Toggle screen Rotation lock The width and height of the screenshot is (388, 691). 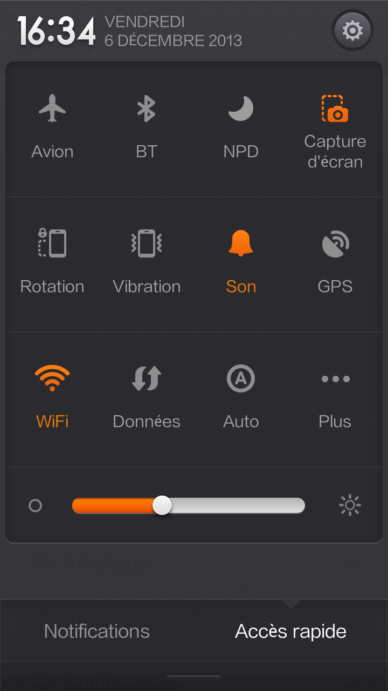52,244
